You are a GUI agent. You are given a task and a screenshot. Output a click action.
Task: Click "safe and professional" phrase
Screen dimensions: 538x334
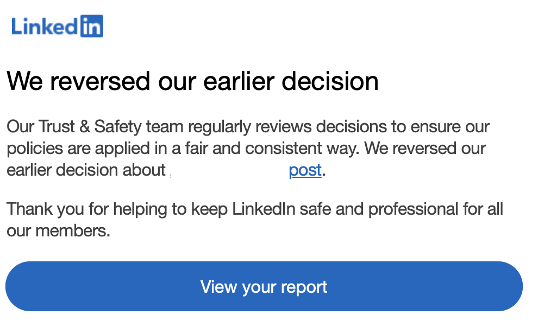pos(379,209)
